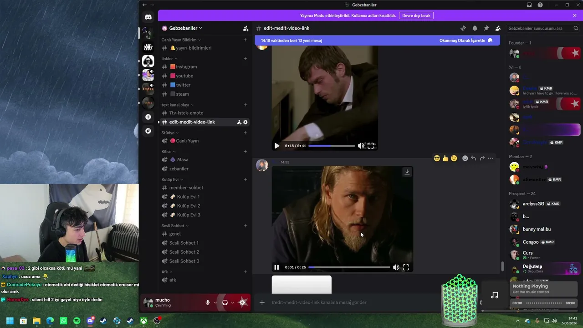The height and width of the screenshot is (328, 583).
Task: Open File Explorer from the taskbar
Action: pos(36,321)
